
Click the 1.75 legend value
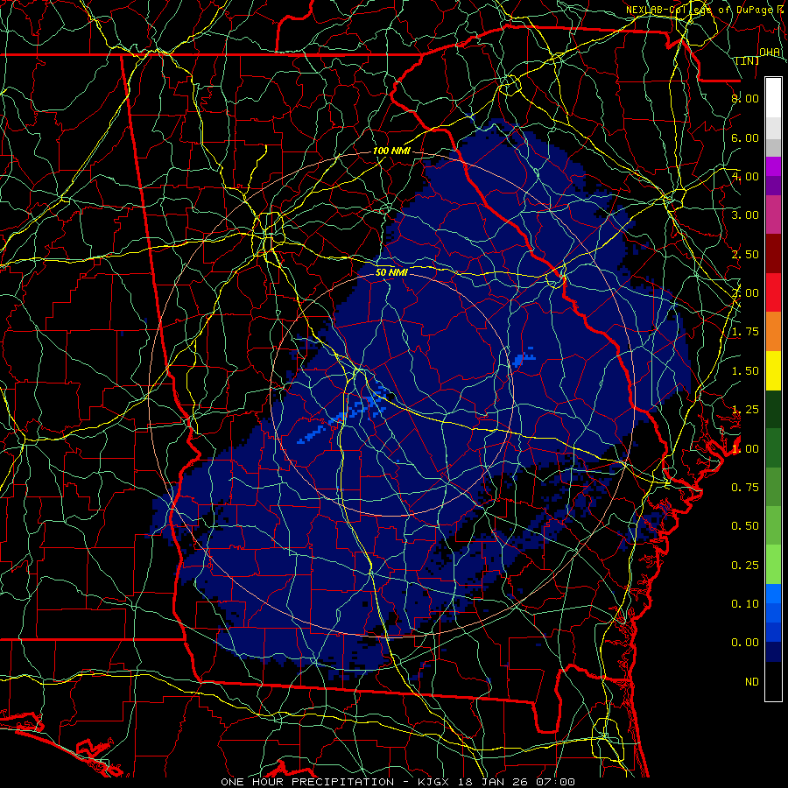[x=745, y=332]
